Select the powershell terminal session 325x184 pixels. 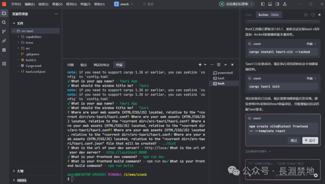(224, 73)
